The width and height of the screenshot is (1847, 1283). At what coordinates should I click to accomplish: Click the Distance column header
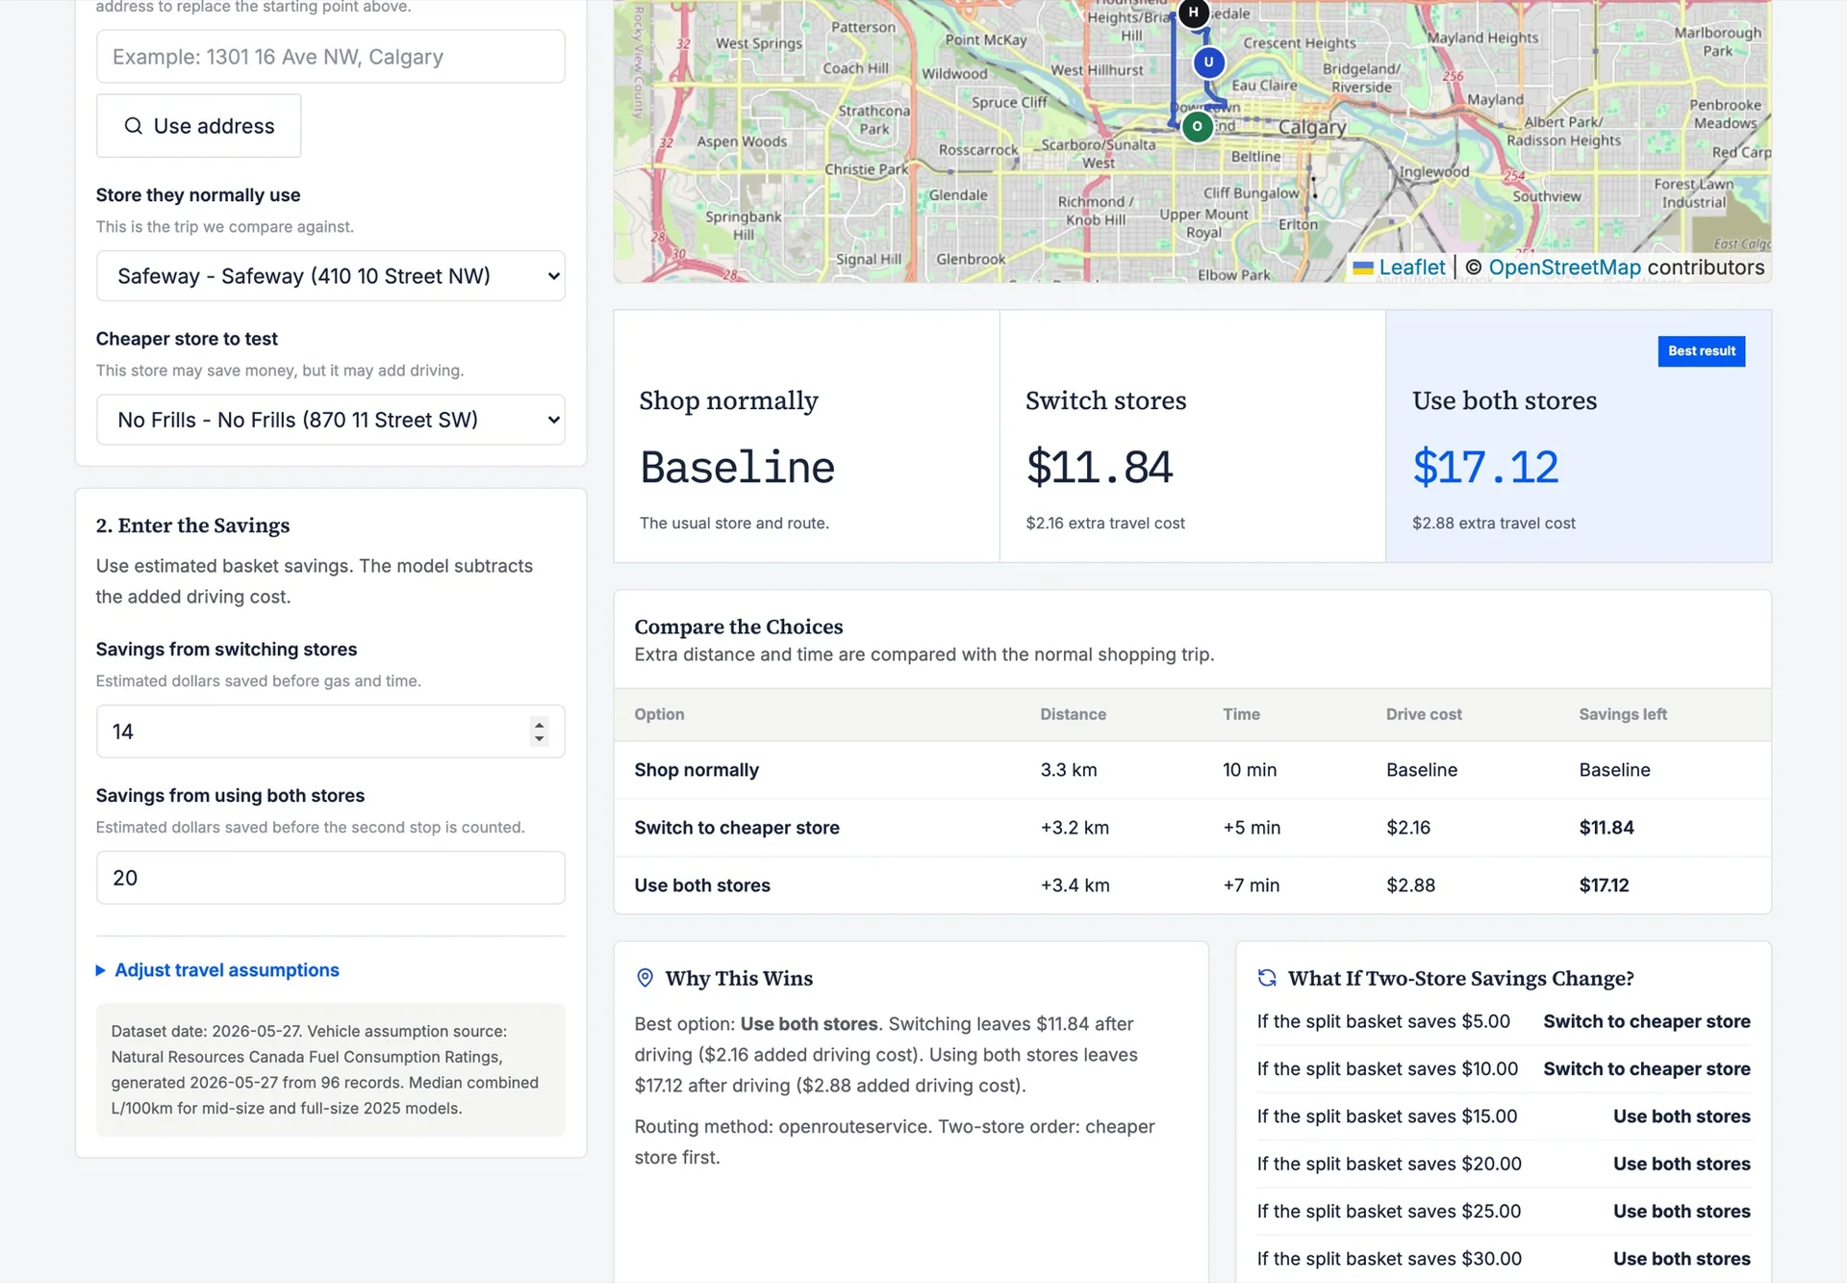click(x=1073, y=714)
